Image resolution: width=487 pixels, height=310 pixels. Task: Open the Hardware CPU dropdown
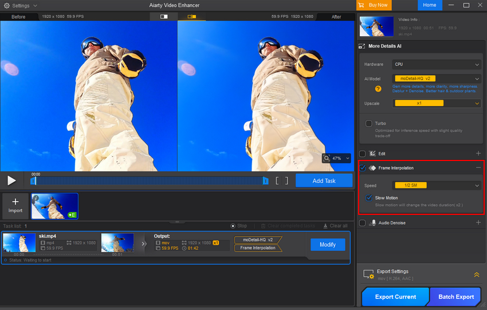point(437,64)
